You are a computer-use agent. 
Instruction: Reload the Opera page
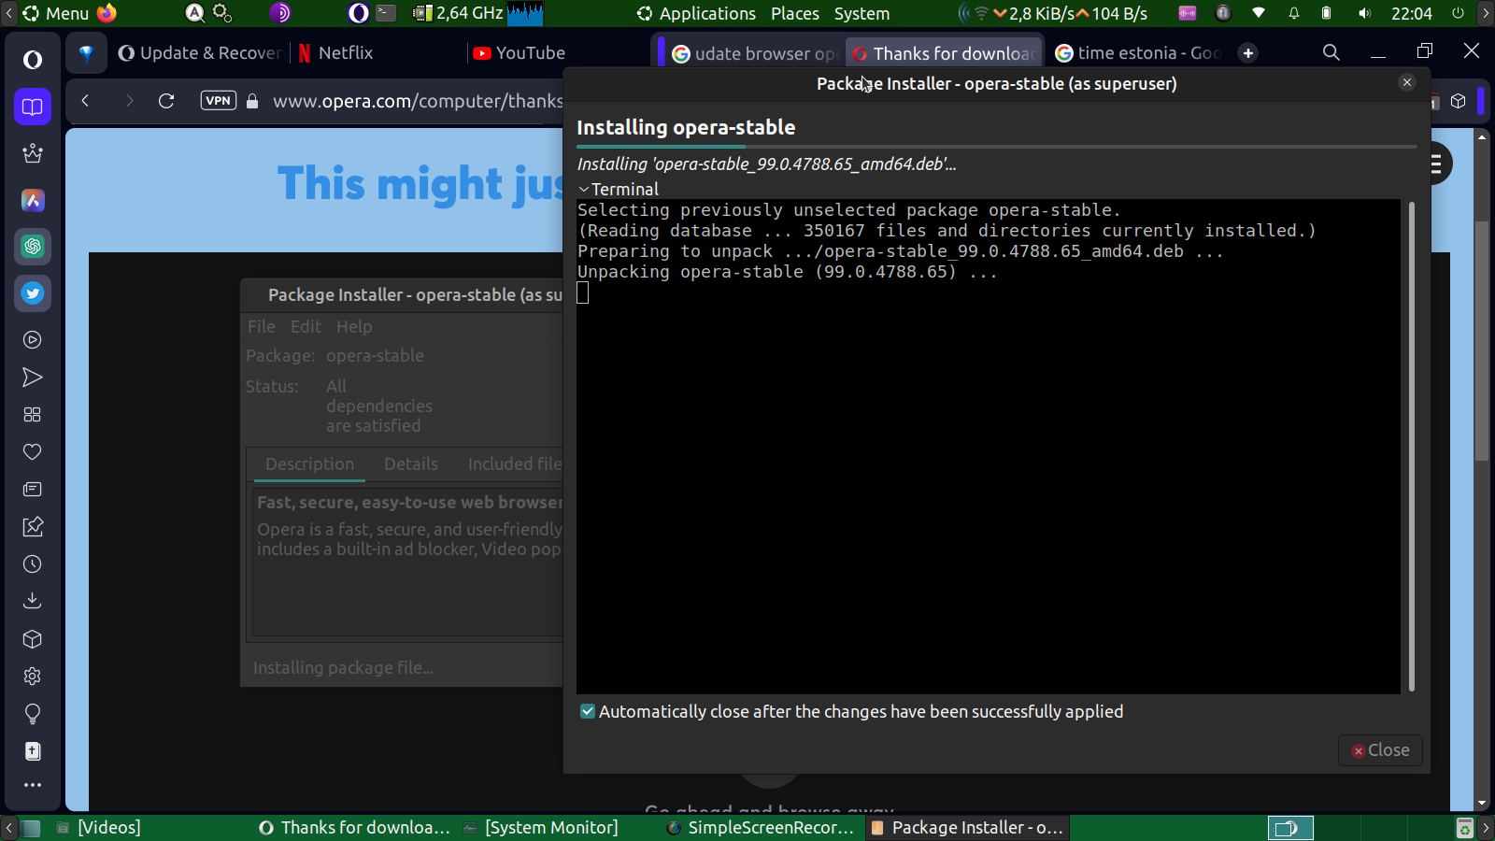(x=166, y=101)
